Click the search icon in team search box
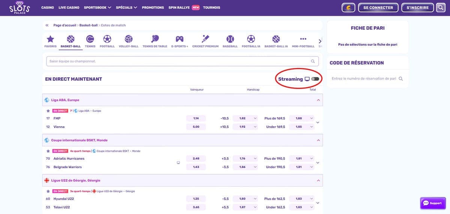Viewport: 450px width, 214px height. coord(313,61)
